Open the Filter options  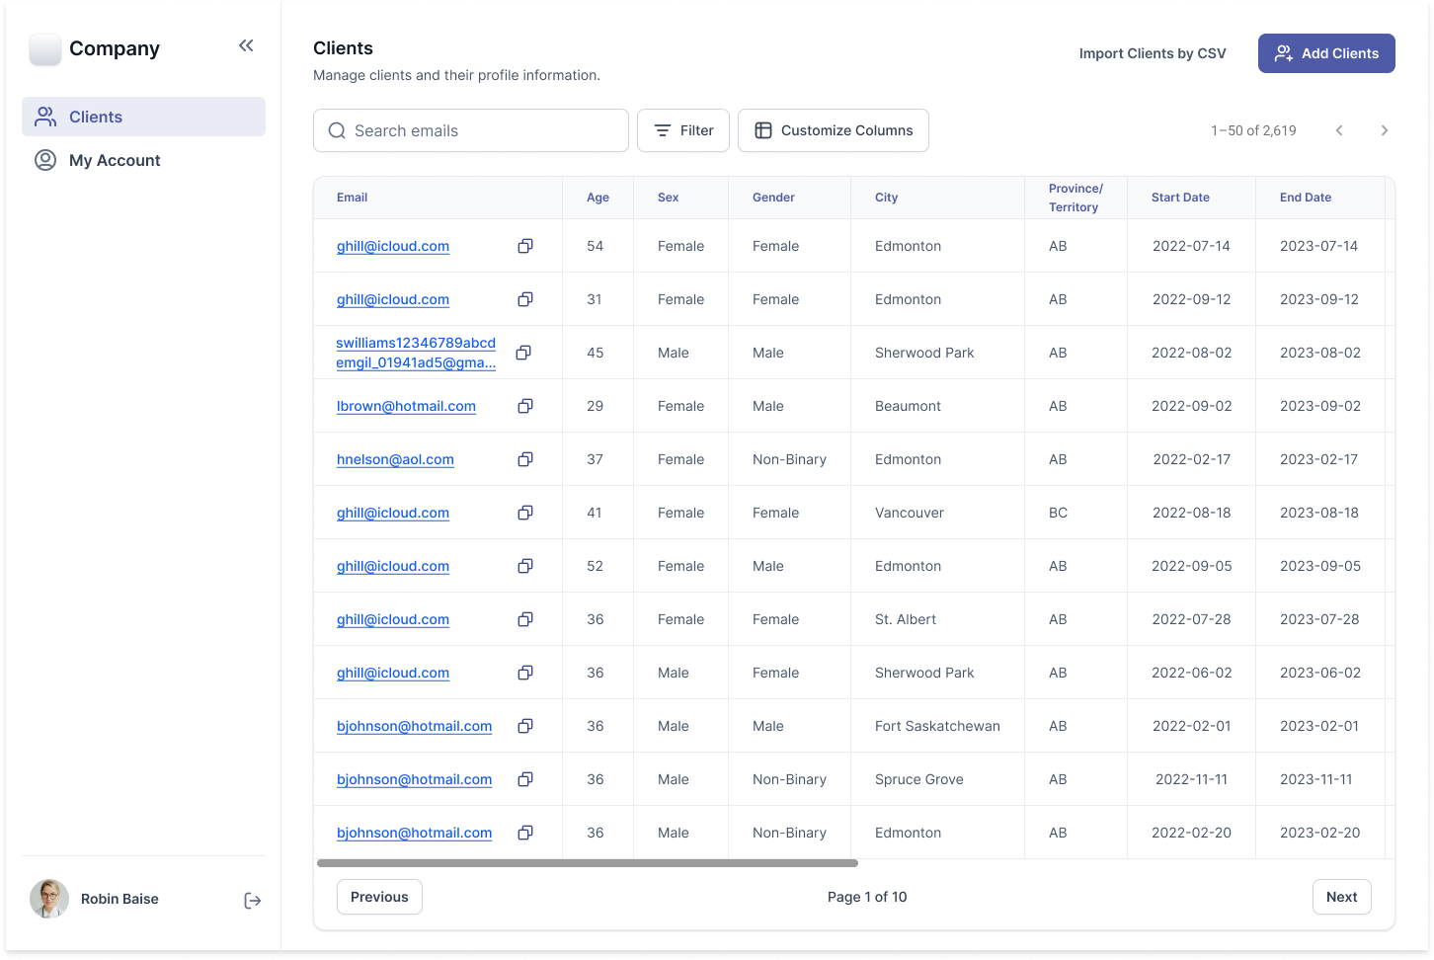[683, 130]
